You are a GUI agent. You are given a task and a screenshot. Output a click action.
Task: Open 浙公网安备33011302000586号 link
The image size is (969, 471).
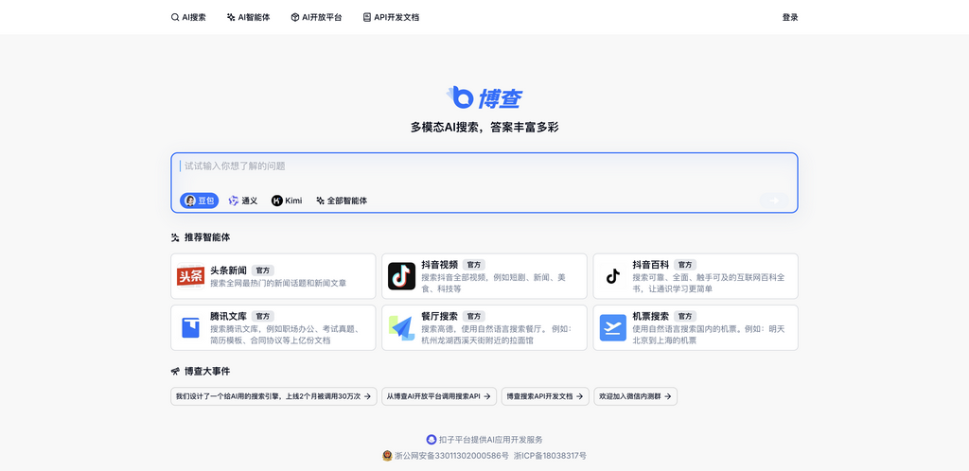click(x=451, y=456)
